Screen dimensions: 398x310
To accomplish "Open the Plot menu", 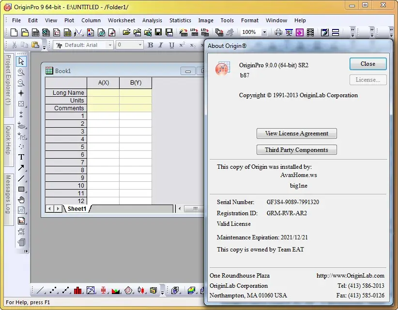I will (69, 20).
